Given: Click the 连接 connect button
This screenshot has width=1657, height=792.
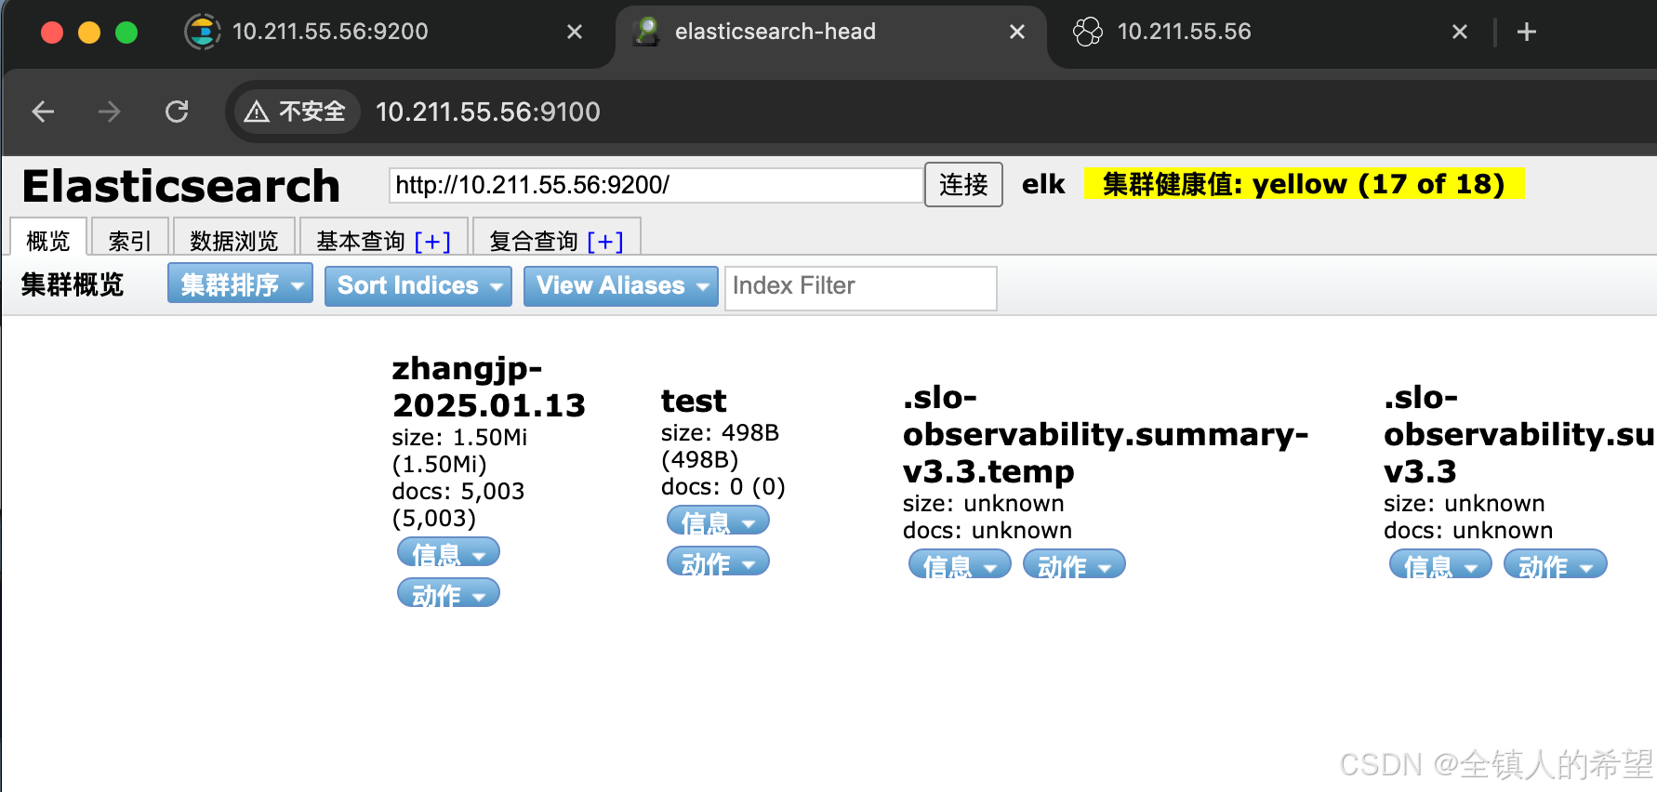Looking at the screenshot, I should (963, 185).
